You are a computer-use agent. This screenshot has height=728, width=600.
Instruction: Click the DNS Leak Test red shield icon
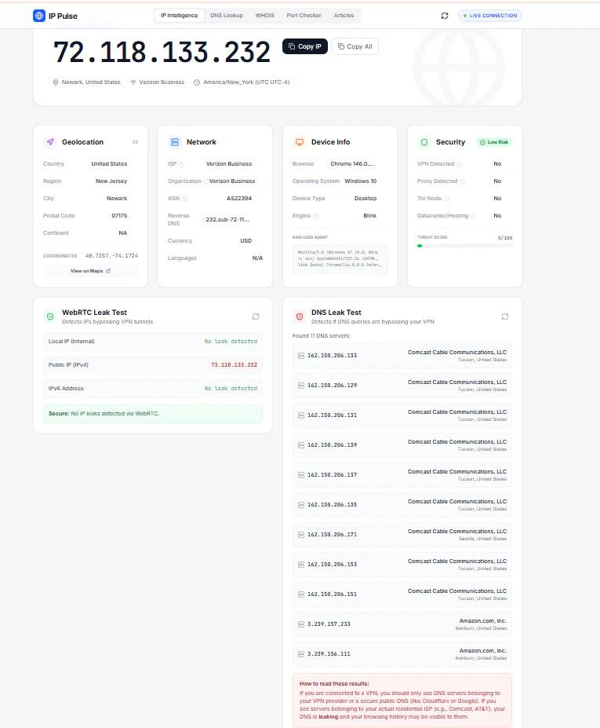(x=300, y=316)
